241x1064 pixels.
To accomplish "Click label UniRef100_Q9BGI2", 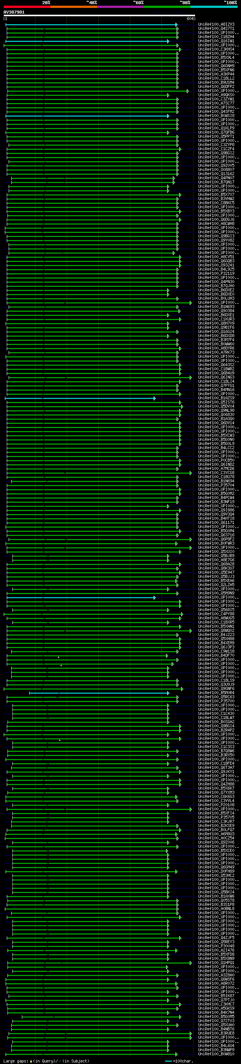I will 216,153.
